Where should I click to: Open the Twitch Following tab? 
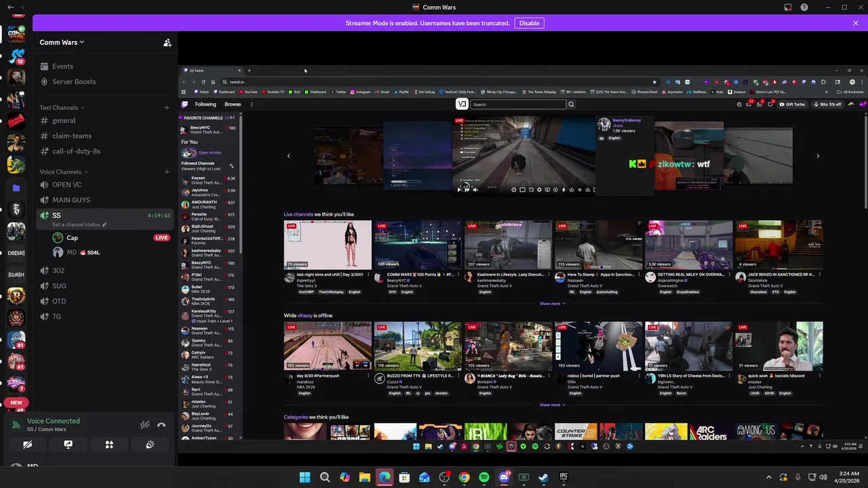tap(205, 104)
